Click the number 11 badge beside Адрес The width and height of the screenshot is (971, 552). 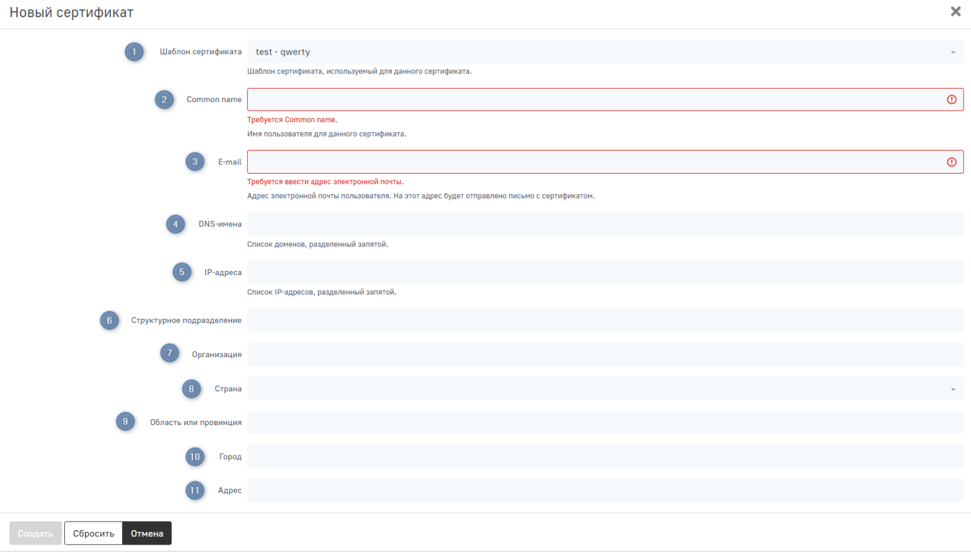[195, 490]
